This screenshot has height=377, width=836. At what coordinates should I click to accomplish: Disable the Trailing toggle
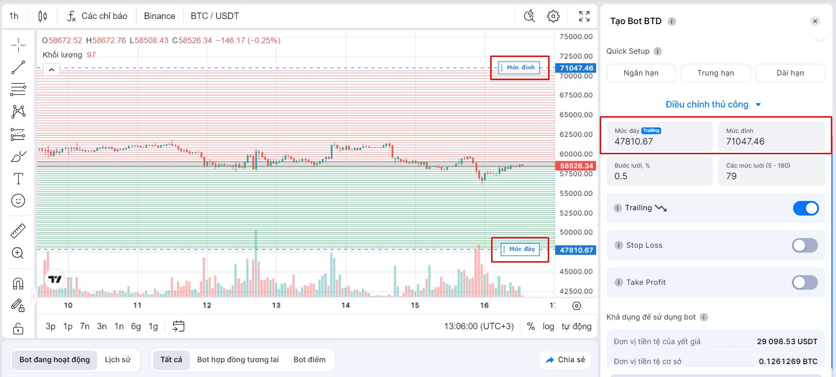806,208
